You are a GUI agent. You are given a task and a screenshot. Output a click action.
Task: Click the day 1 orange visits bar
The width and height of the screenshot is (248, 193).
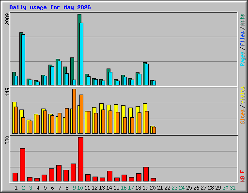[x=16, y=120]
